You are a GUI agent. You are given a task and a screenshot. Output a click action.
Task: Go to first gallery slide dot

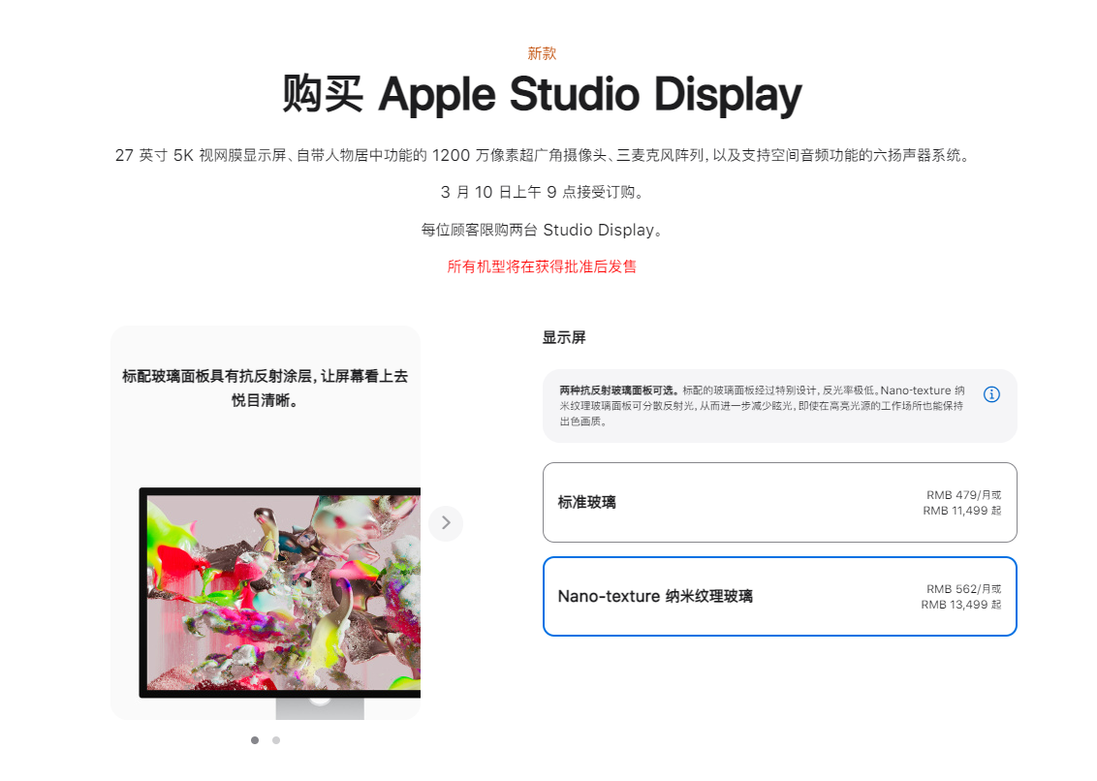click(x=255, y=740)
